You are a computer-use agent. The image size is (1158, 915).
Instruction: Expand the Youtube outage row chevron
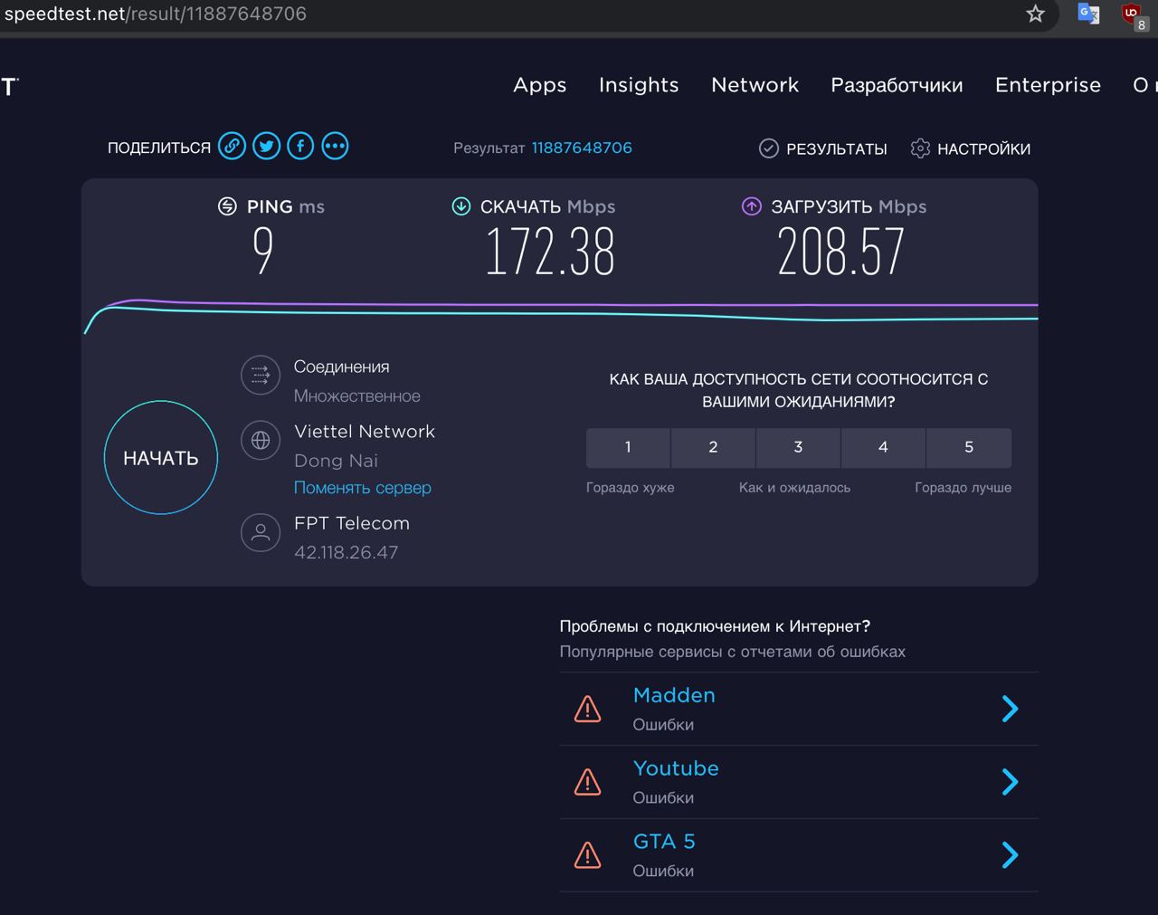point(1011,782)
